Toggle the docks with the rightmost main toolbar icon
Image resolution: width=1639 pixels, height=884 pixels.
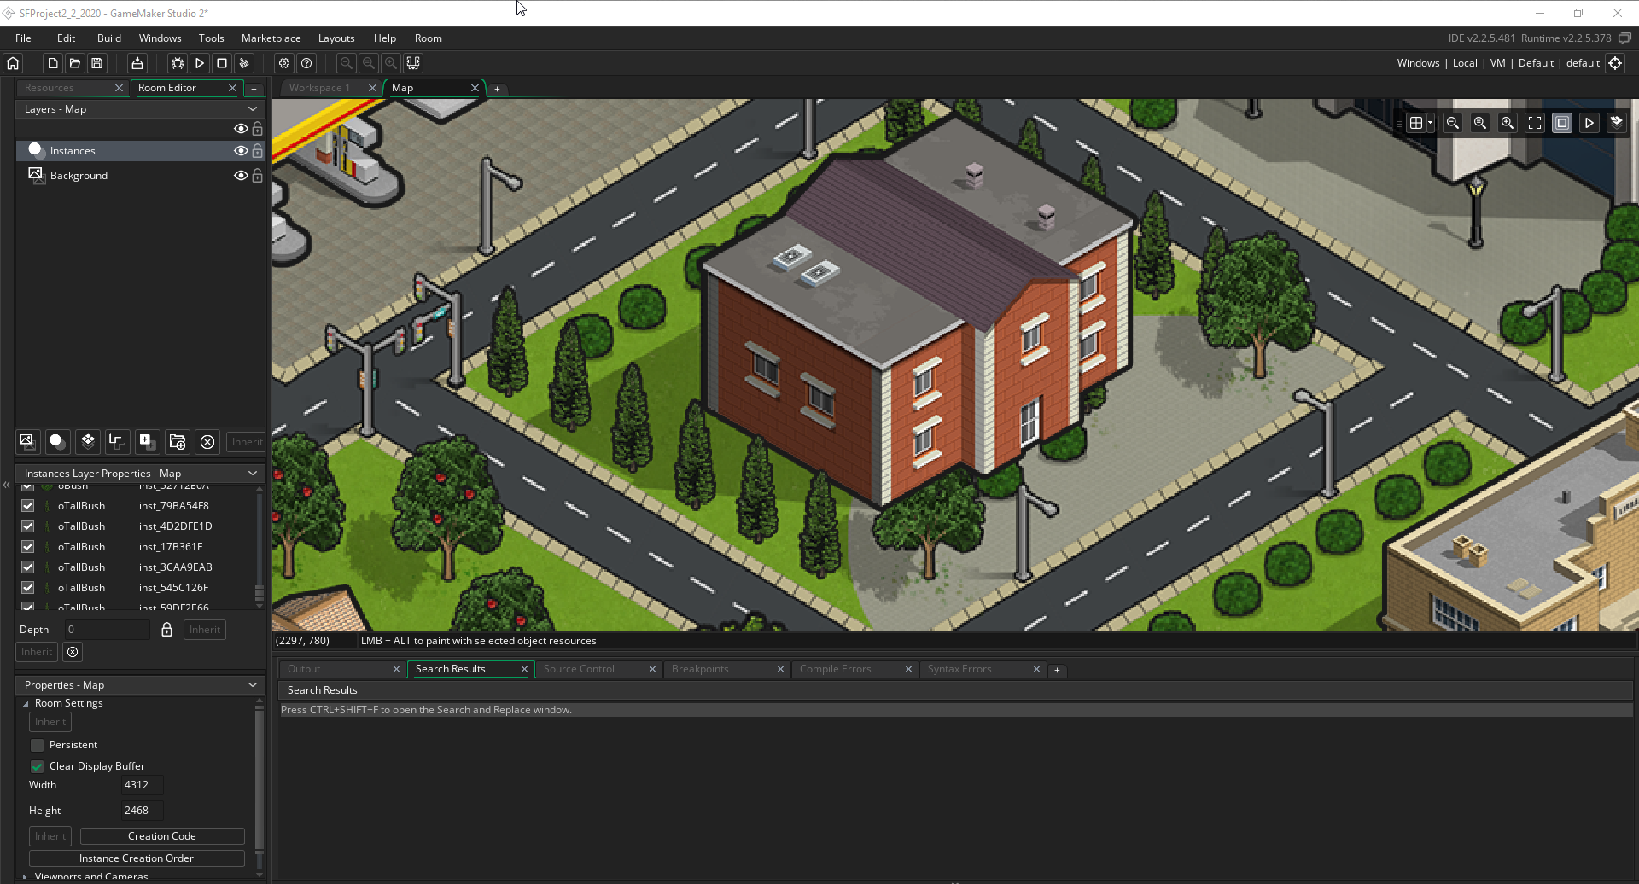413,63
